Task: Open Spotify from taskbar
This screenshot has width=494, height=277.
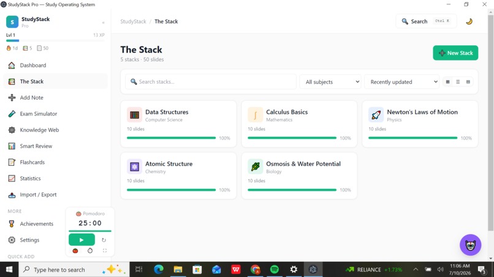Action: point(275,270)
